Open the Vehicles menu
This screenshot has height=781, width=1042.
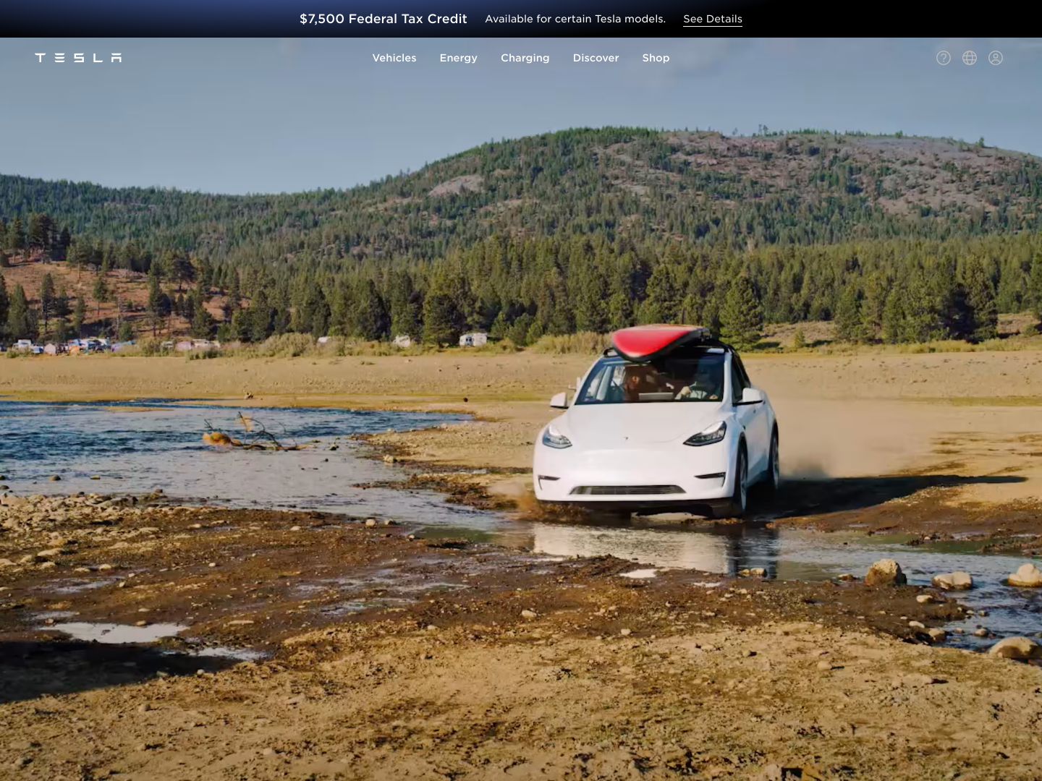pos(394,58)
